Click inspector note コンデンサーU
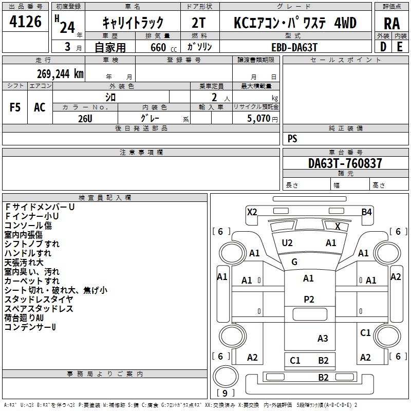 point(30,327)
